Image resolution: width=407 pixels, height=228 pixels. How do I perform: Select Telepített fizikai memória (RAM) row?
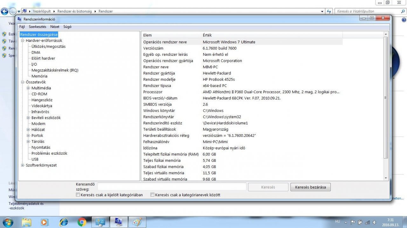click(x=242, y=154)
